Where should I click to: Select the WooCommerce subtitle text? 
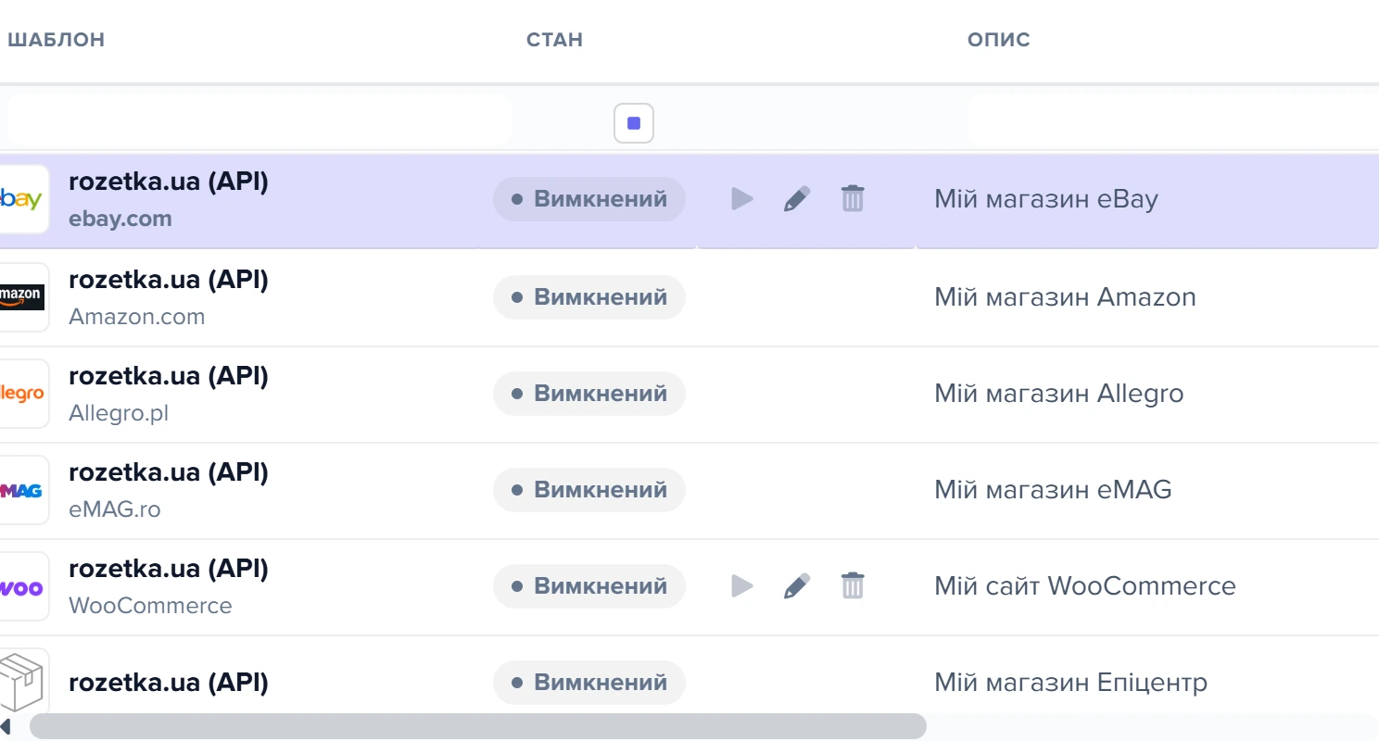pos(150,606)
